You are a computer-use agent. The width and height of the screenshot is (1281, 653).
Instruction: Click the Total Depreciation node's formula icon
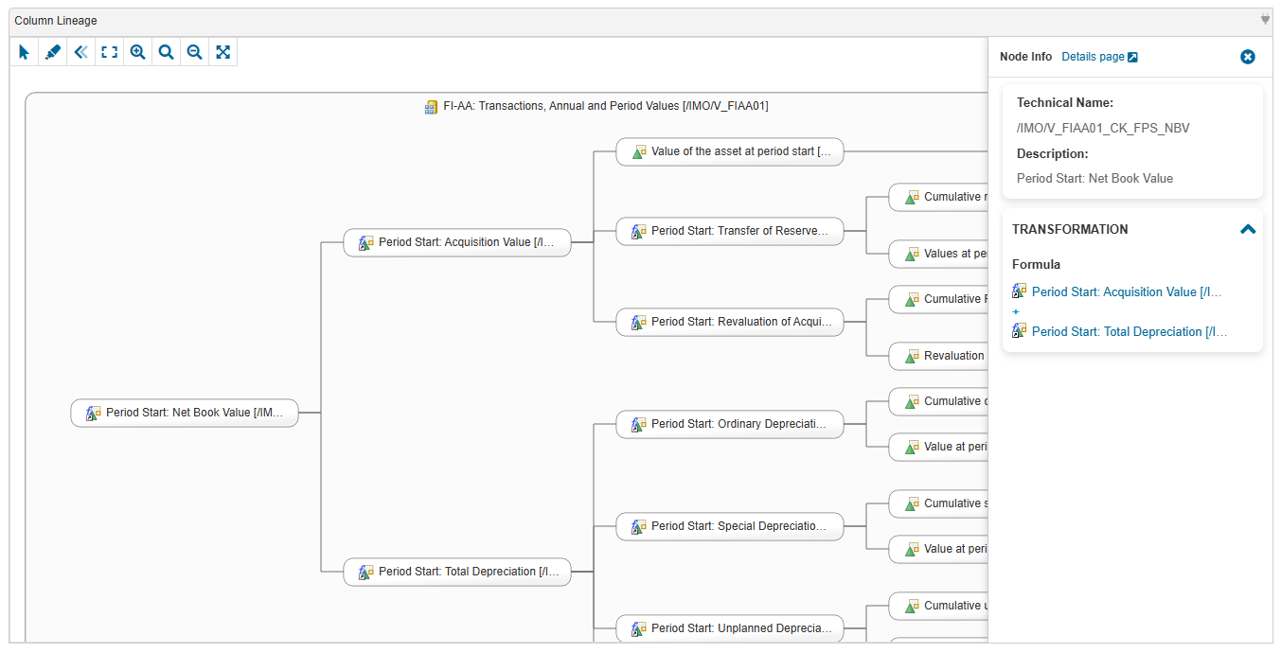pyautogui.click(x=365, y=572)
